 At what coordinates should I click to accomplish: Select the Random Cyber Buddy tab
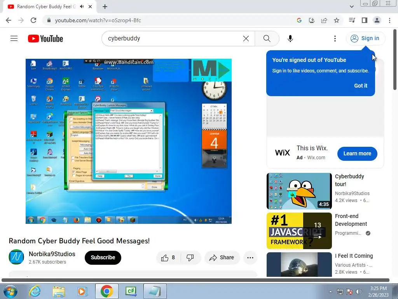click(46, 7)
